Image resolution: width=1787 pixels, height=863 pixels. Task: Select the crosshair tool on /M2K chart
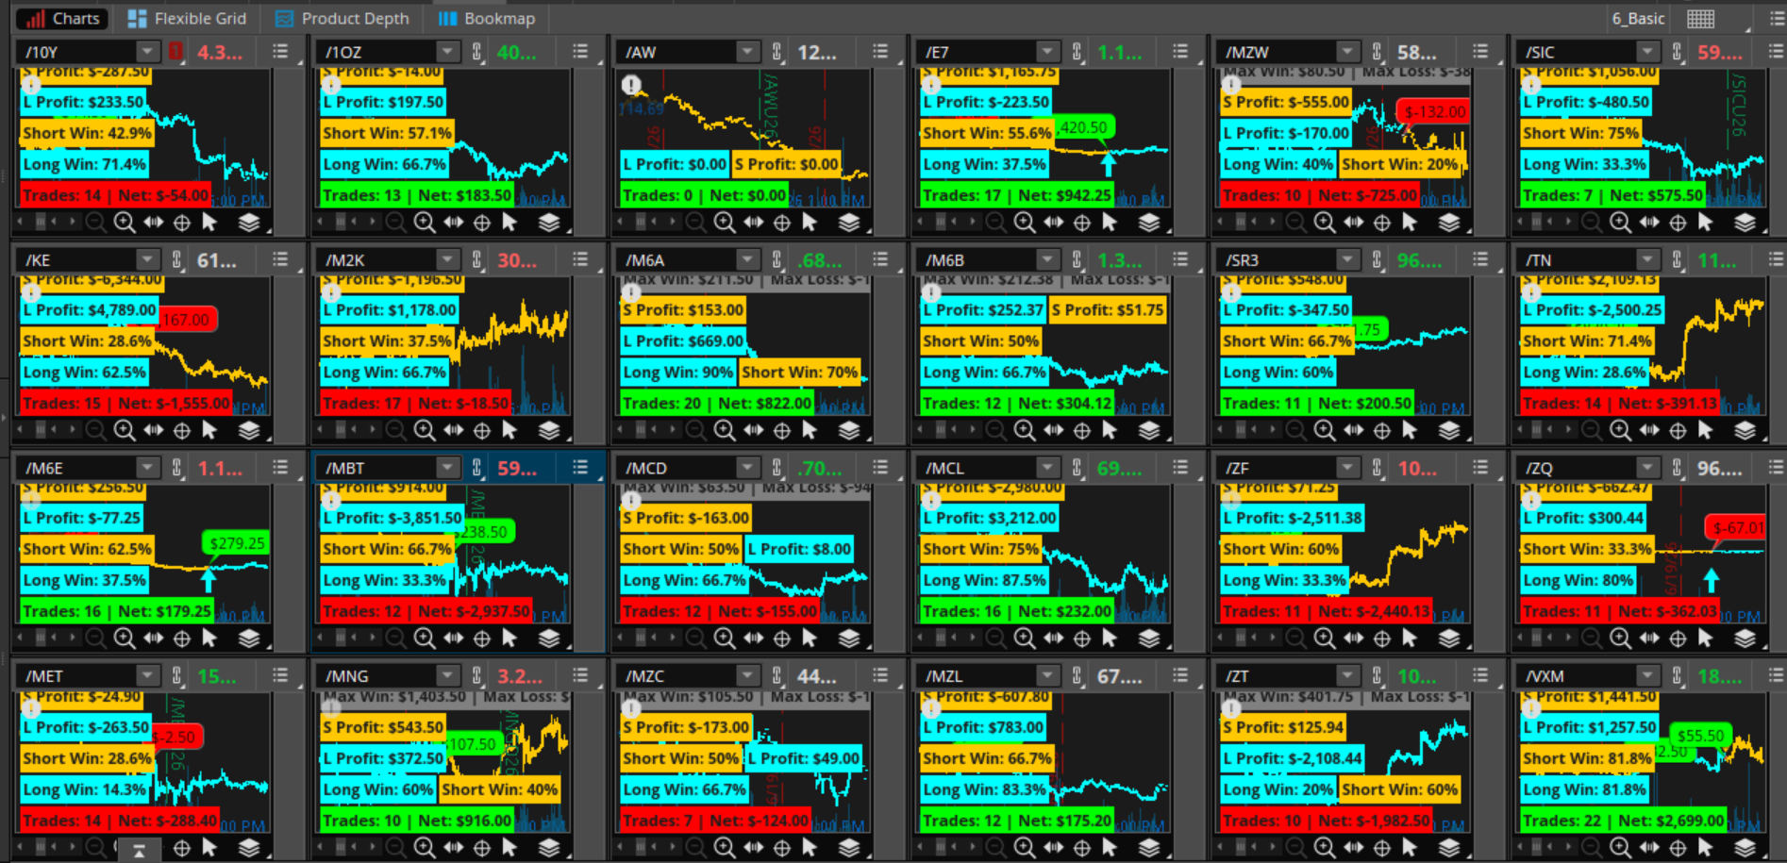coord(482,431)
